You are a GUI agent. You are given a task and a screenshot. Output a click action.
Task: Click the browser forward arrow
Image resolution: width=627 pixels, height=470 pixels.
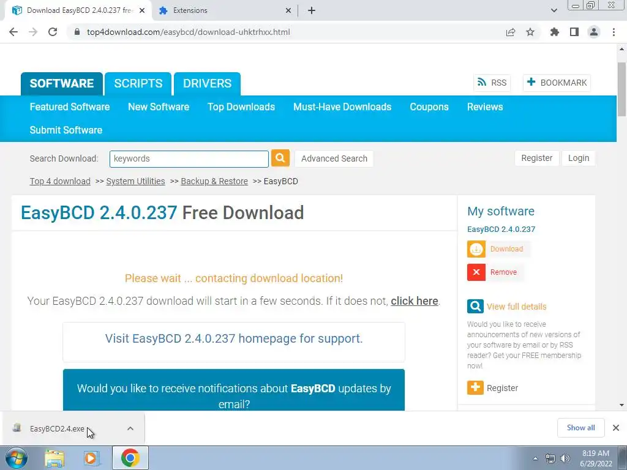coord(33,32)
